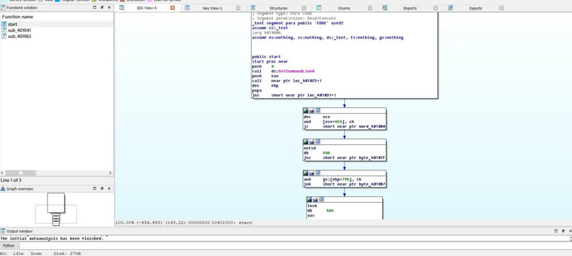Click group-nodes icon on the 'dec ecx' block

tap(318, 111)
